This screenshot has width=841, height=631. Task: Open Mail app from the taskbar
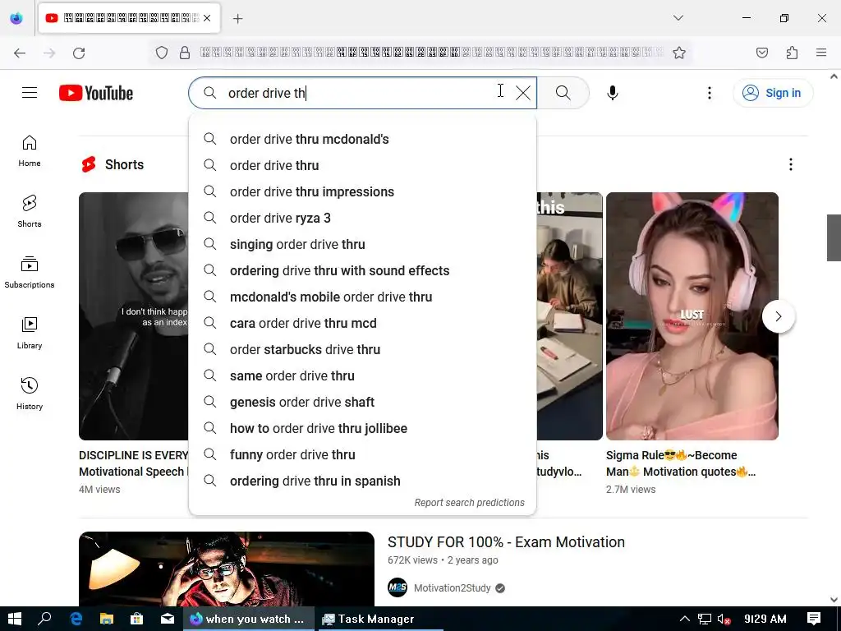[168, 619]
